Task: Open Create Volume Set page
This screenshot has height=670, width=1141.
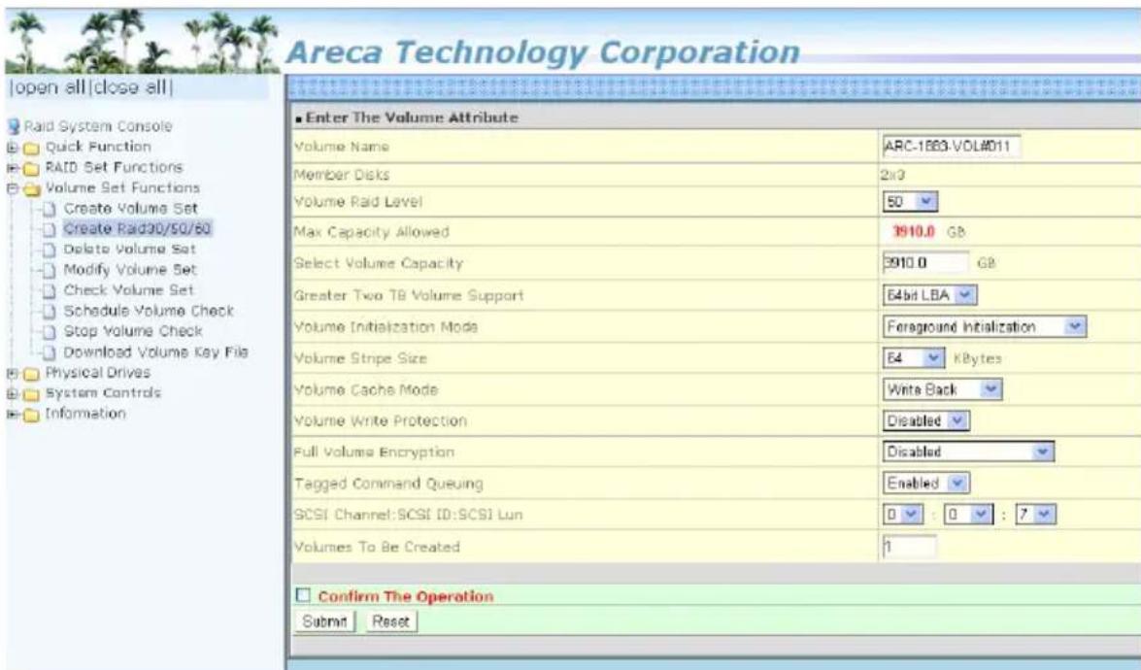Action: coord(130,209)
